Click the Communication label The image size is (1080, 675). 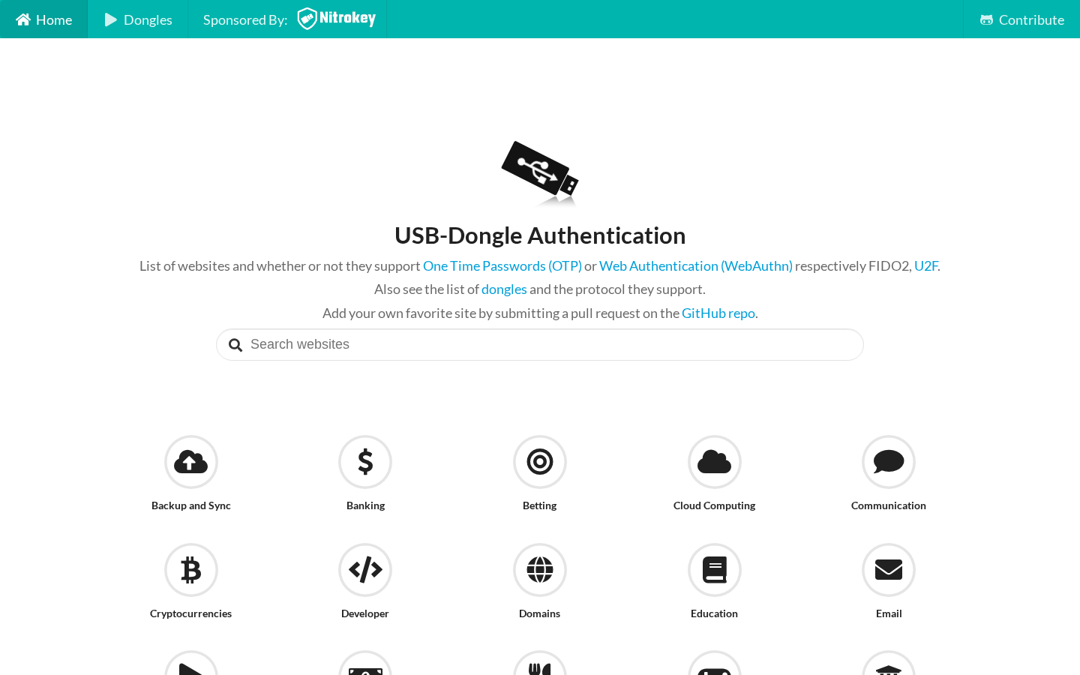pos(889,505)
